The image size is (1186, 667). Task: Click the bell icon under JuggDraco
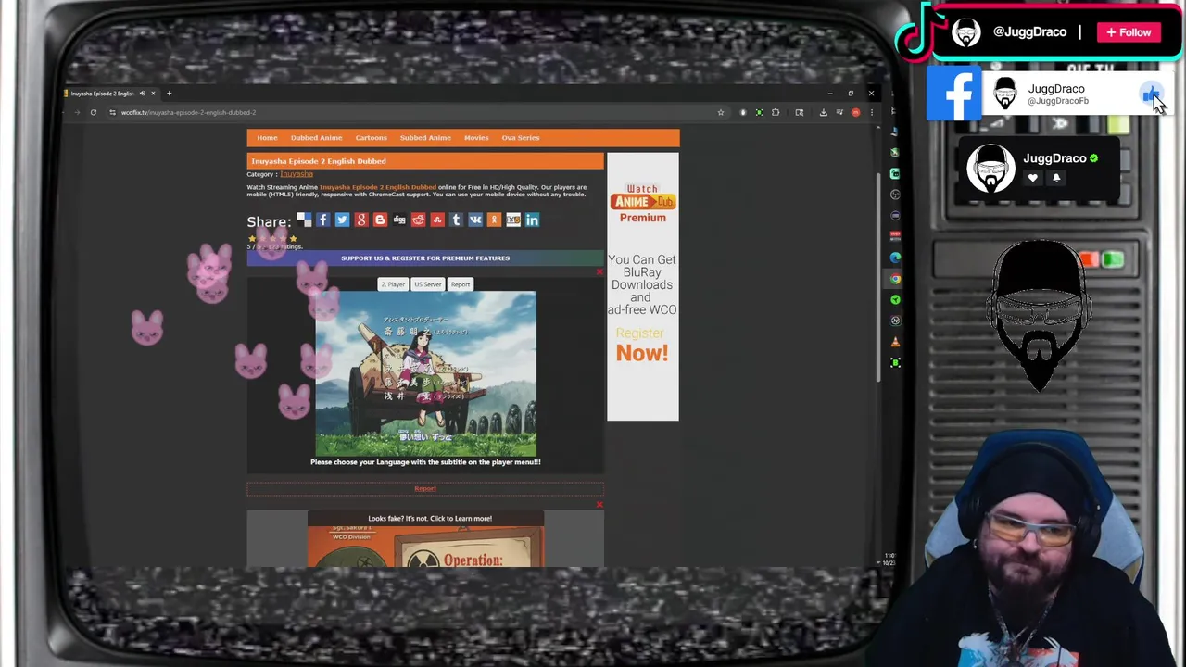(1056, 178)
